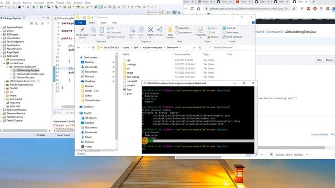Open the New item dropdown in ribbon
This screenshot has height=188, width=335.
pos(183,28)
